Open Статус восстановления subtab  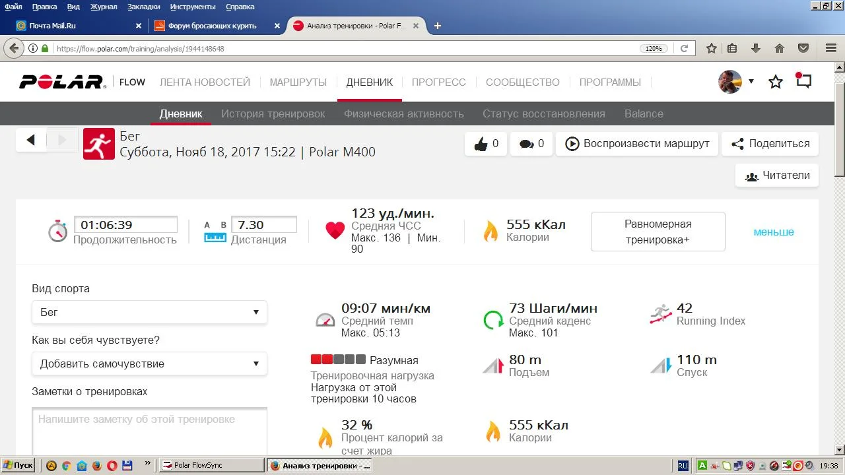click(x=544, y=113)
